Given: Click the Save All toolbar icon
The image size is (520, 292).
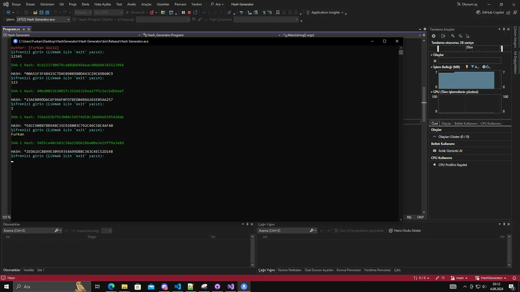Looking at the screenshot, I should [x=47, y=12].
